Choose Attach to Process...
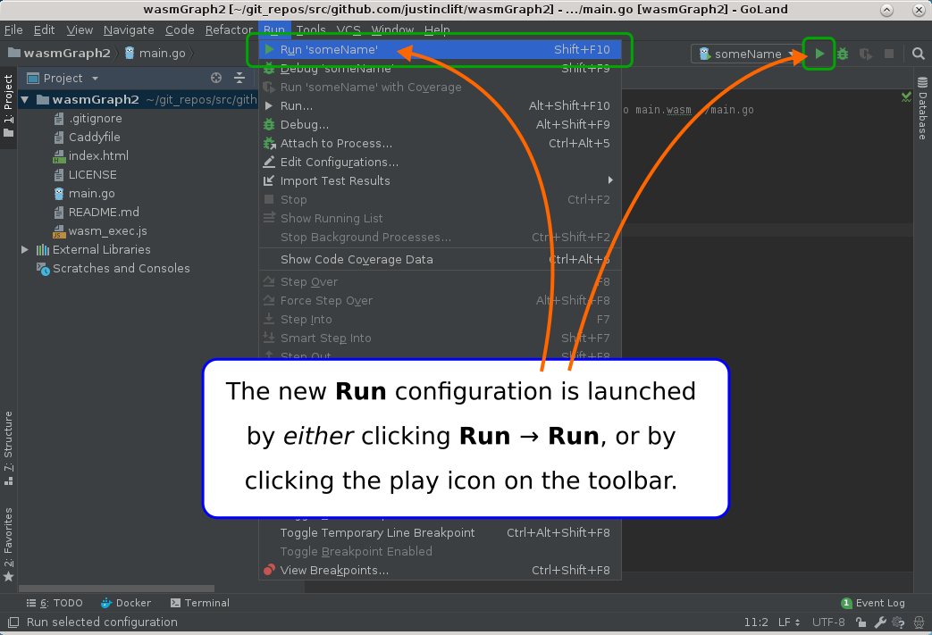 coord(440,144)
